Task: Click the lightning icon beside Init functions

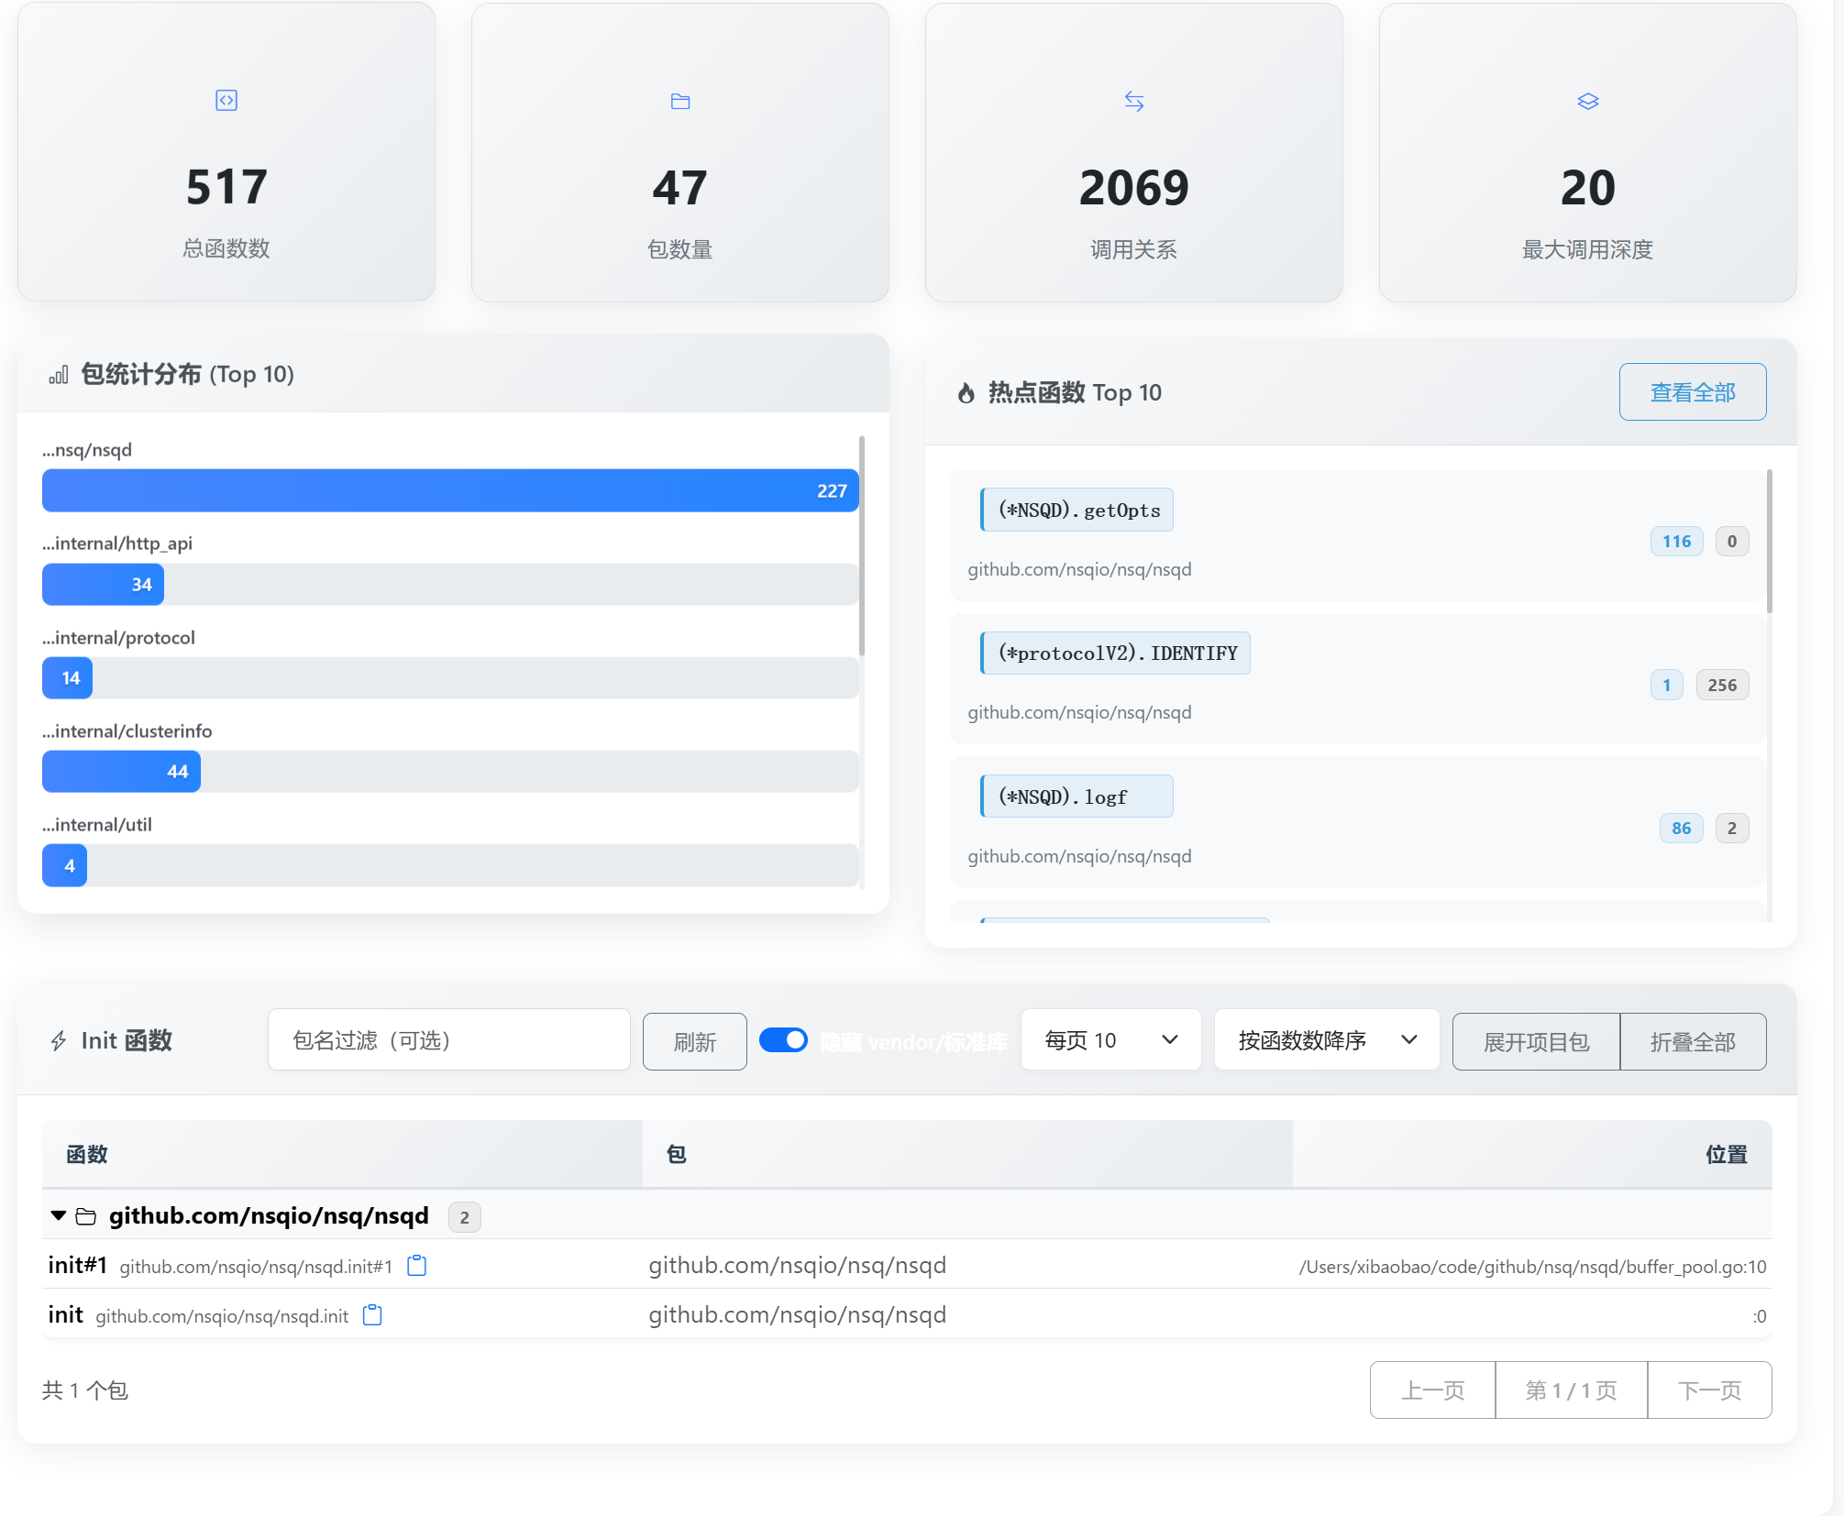Action: pos(59,1041)
